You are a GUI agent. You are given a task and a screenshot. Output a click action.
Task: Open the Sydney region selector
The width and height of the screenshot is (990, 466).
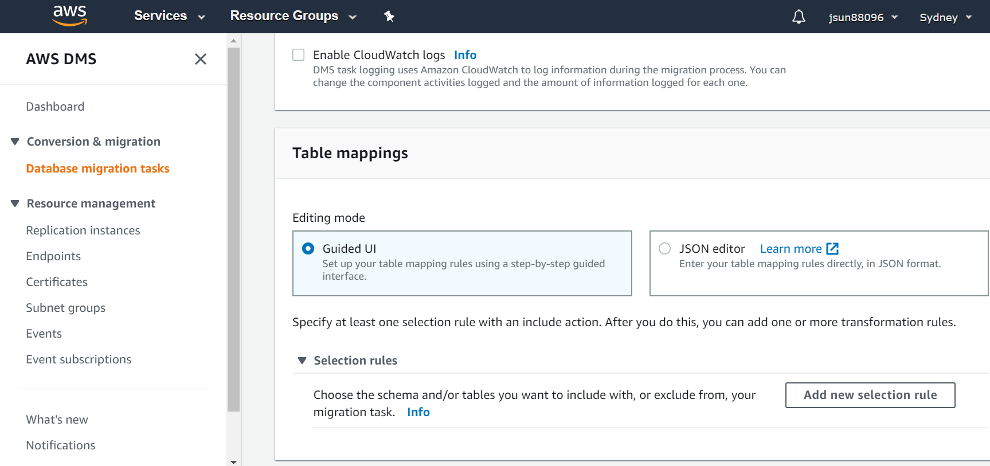pos(945,17)
